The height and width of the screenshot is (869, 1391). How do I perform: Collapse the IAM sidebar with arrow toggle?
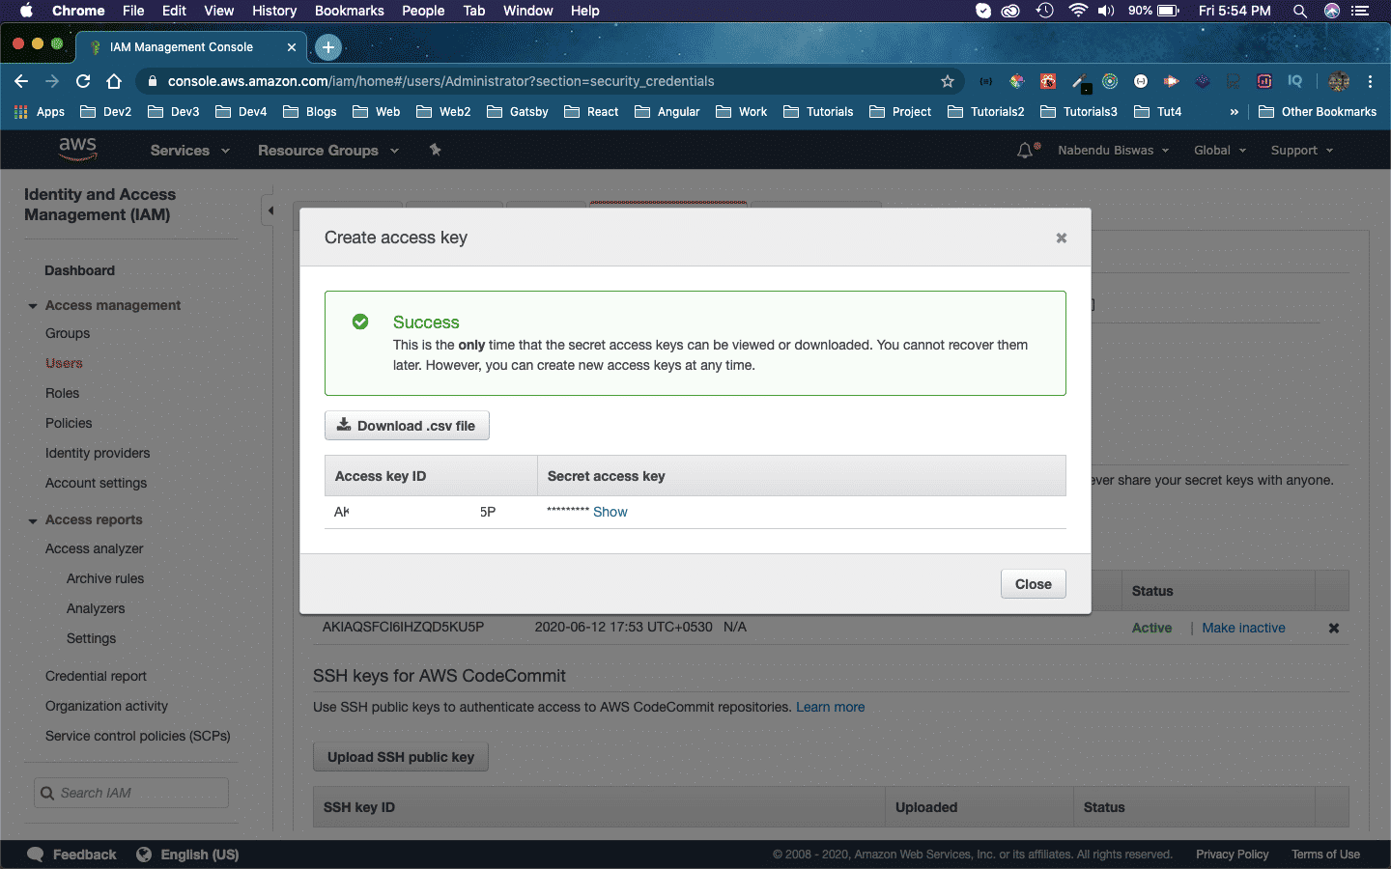270,210
